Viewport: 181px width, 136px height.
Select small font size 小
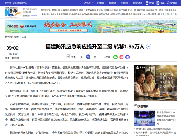81,57
